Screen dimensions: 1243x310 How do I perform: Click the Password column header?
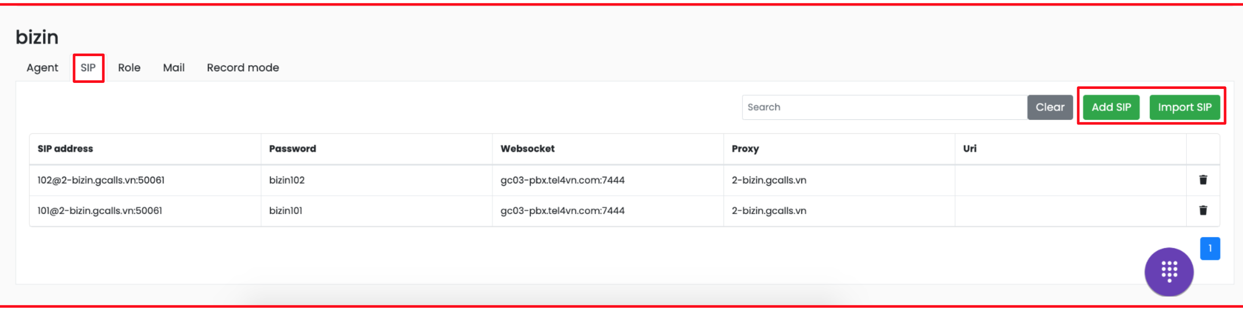tap(292, 149)
